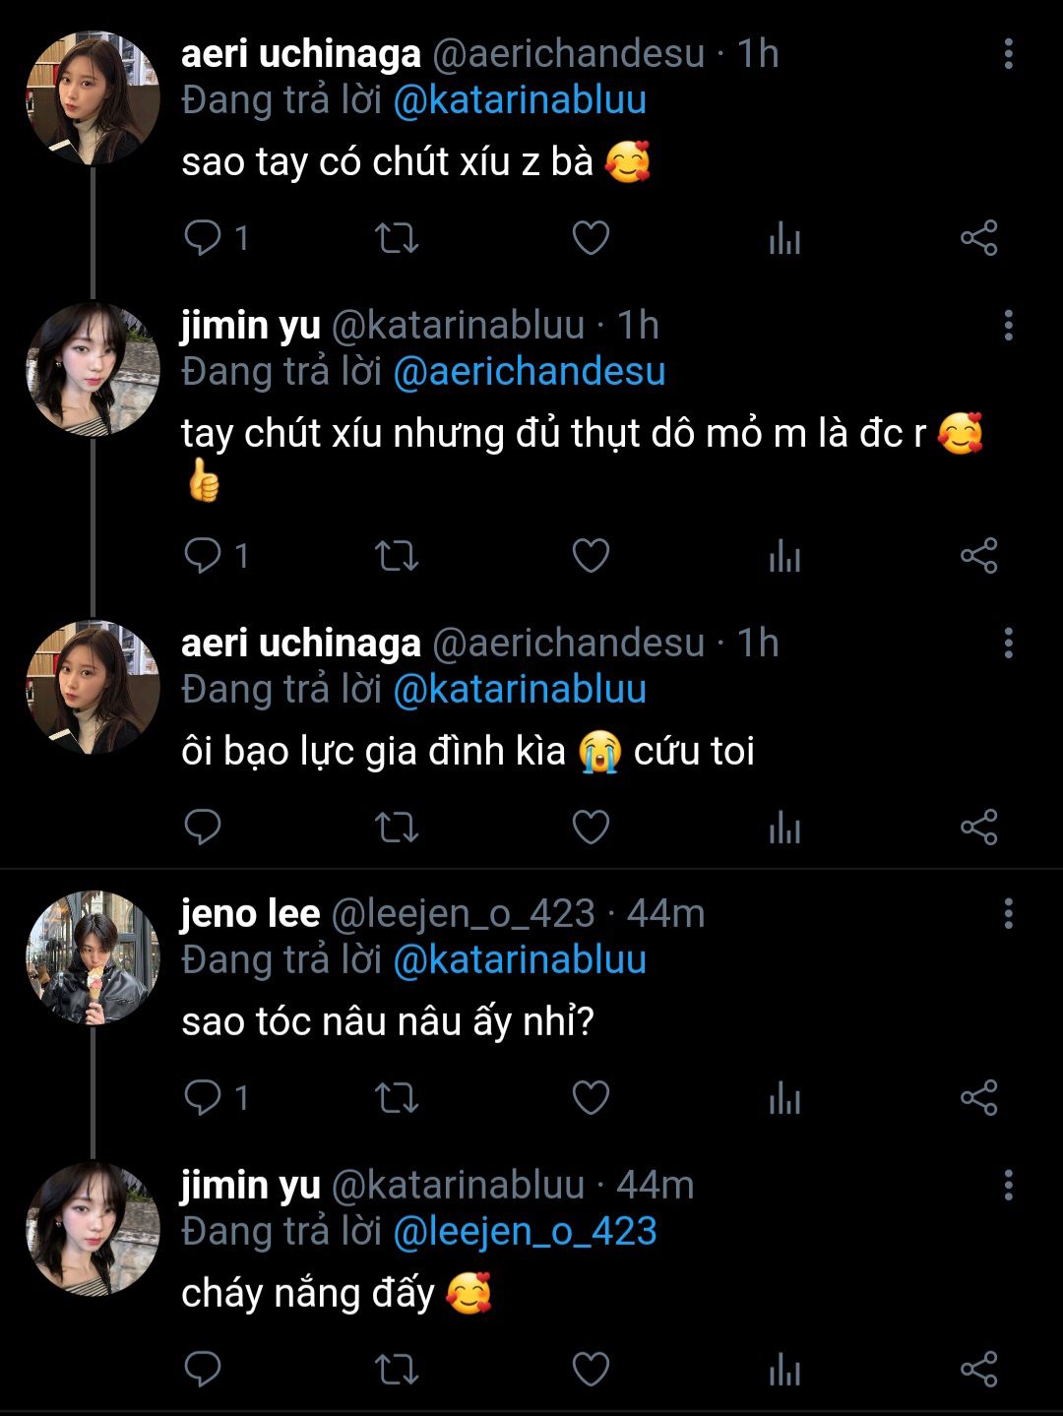Retweet jeno lee's hair color question
The height and width of the screenshot is (1416, 1063).
point(397,1097)
